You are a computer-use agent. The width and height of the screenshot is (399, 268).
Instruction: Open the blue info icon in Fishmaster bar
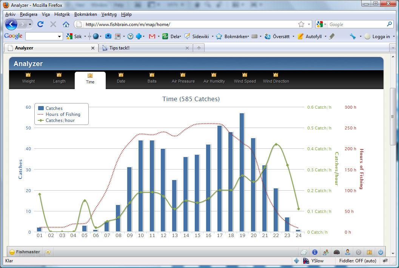[314, 252]
